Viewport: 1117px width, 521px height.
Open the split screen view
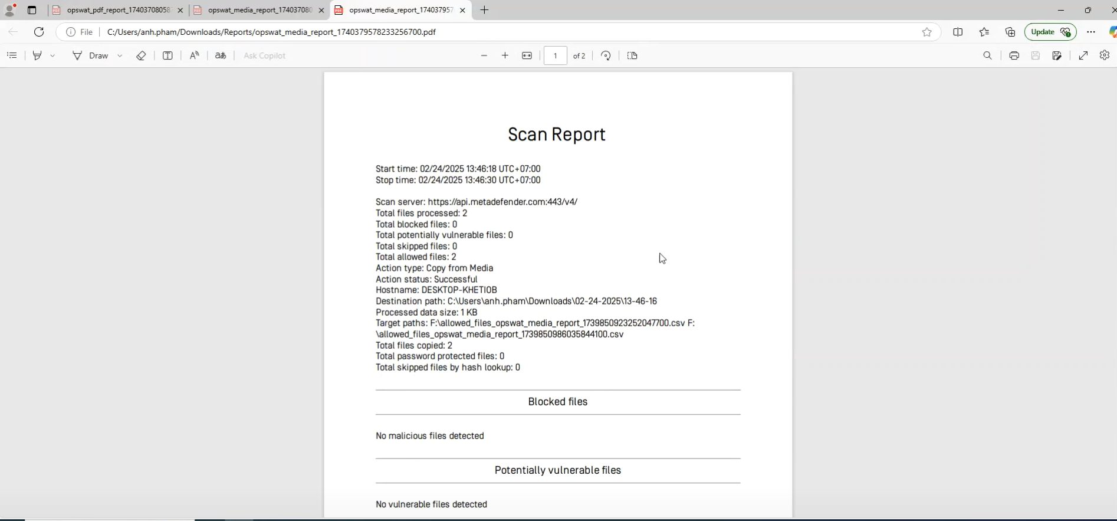pos(958,32)
